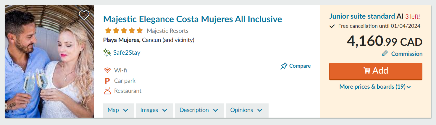This screenshot has height=125, width=436.
Task: Expand More prices & boards (19)
Action: [x=375, y=87]
